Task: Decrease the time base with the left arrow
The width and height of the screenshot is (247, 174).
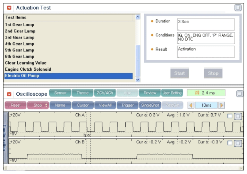Action: coord(191,105)
